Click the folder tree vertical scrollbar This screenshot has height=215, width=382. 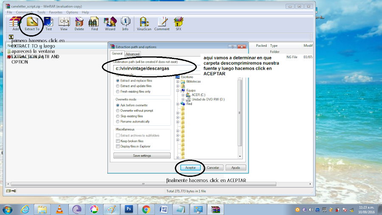[x=240, y=113]
